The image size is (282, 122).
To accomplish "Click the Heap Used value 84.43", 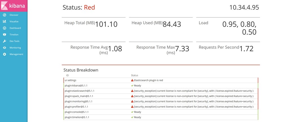I will click(x=172, y=24).
